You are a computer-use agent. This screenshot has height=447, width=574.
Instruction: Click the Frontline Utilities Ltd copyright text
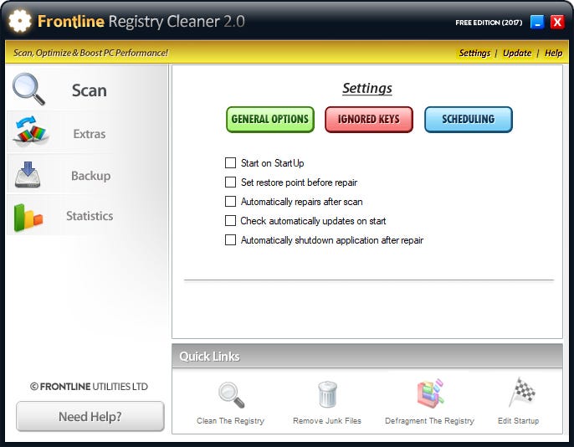(x=89, y=387)
